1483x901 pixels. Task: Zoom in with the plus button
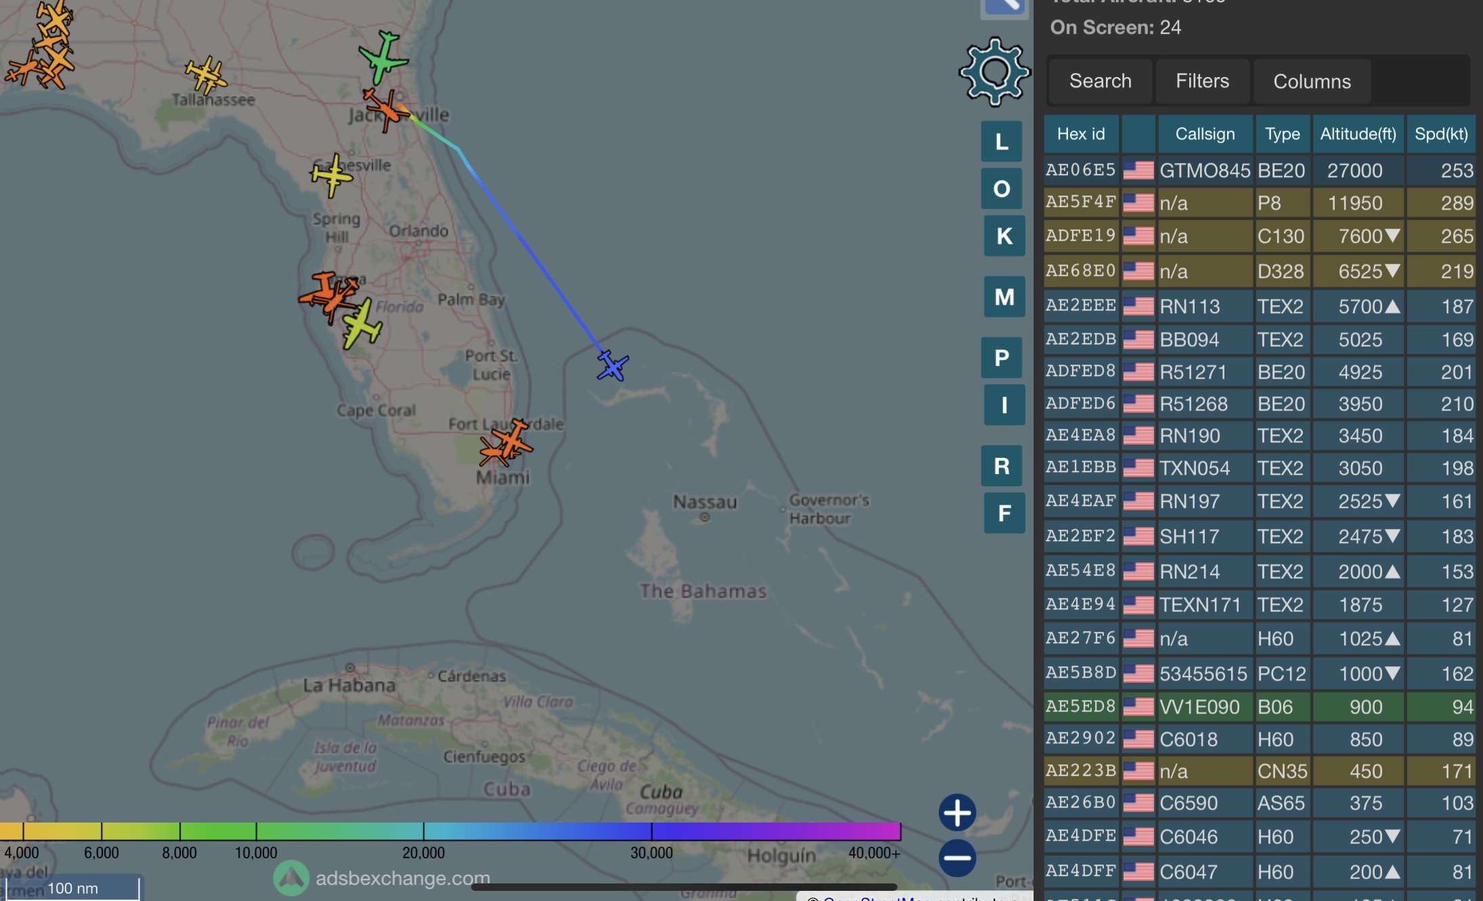[x=957, y=812]
